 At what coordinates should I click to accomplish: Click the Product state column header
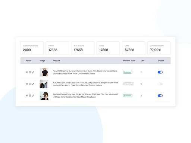click(x=129, y=61)
